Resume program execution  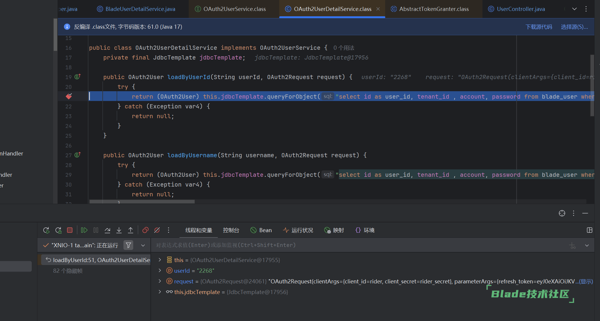coord(84,230)
